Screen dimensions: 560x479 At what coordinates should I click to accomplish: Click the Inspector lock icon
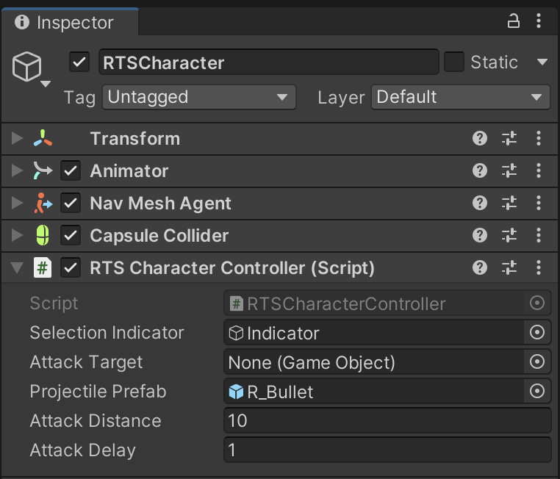pos(514,21)
